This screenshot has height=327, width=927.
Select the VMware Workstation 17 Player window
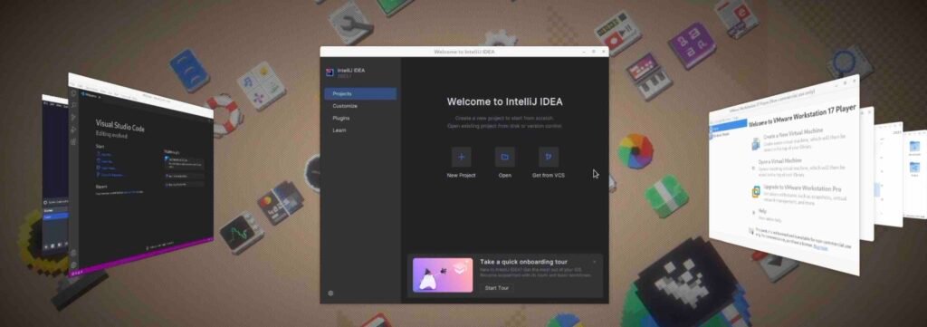784,178
